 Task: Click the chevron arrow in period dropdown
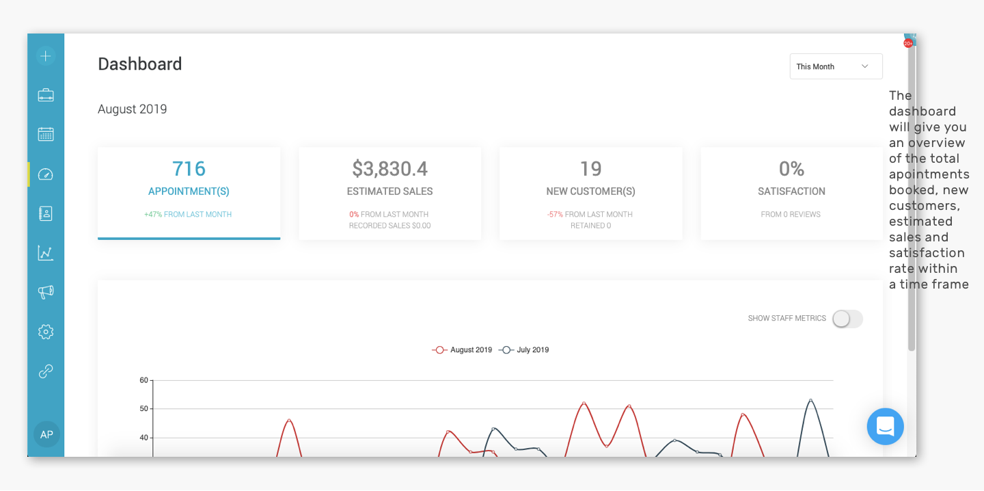click(864, 66)
